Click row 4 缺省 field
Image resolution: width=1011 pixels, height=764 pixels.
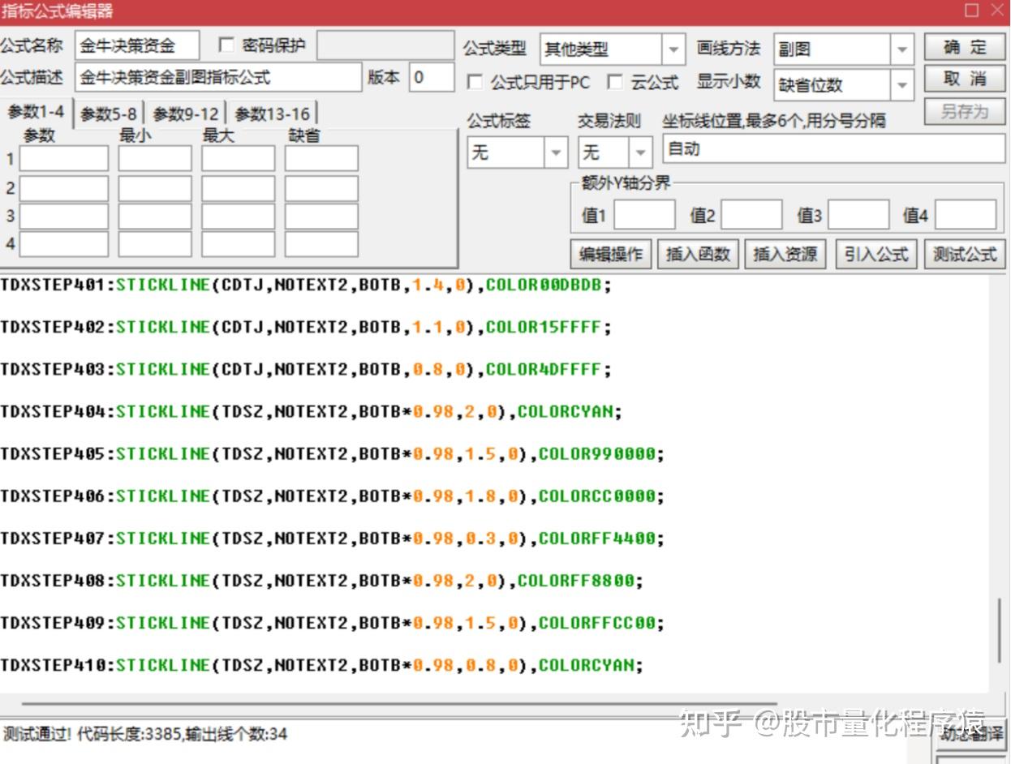click(321, 244)
